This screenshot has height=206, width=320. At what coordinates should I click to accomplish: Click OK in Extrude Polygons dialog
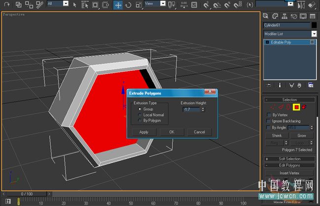pos(172,132)
